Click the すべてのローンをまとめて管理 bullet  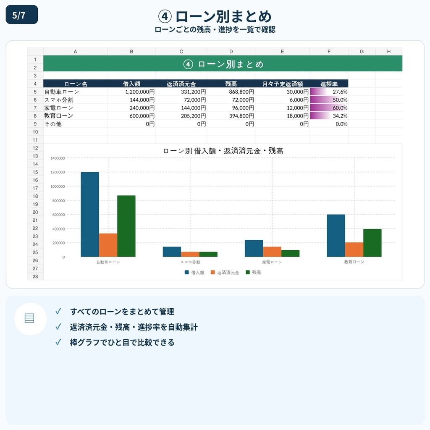tap(122, 312)
